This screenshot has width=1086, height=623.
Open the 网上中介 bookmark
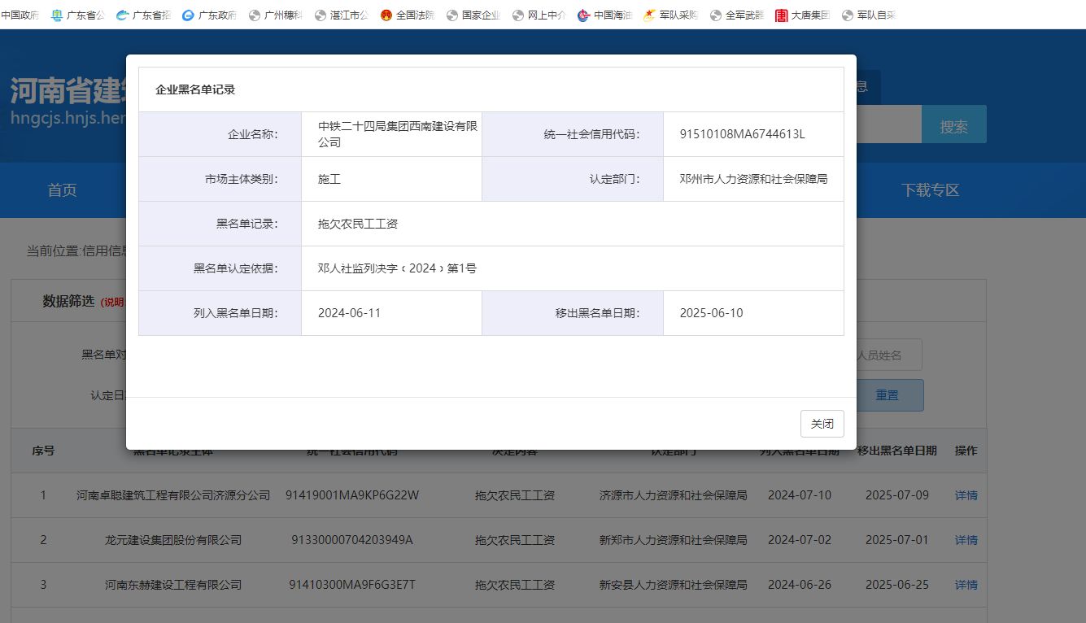(539, 15)
